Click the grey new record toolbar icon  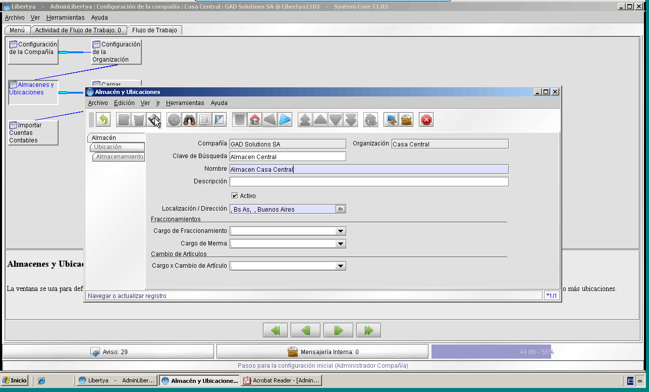(124, 120)
